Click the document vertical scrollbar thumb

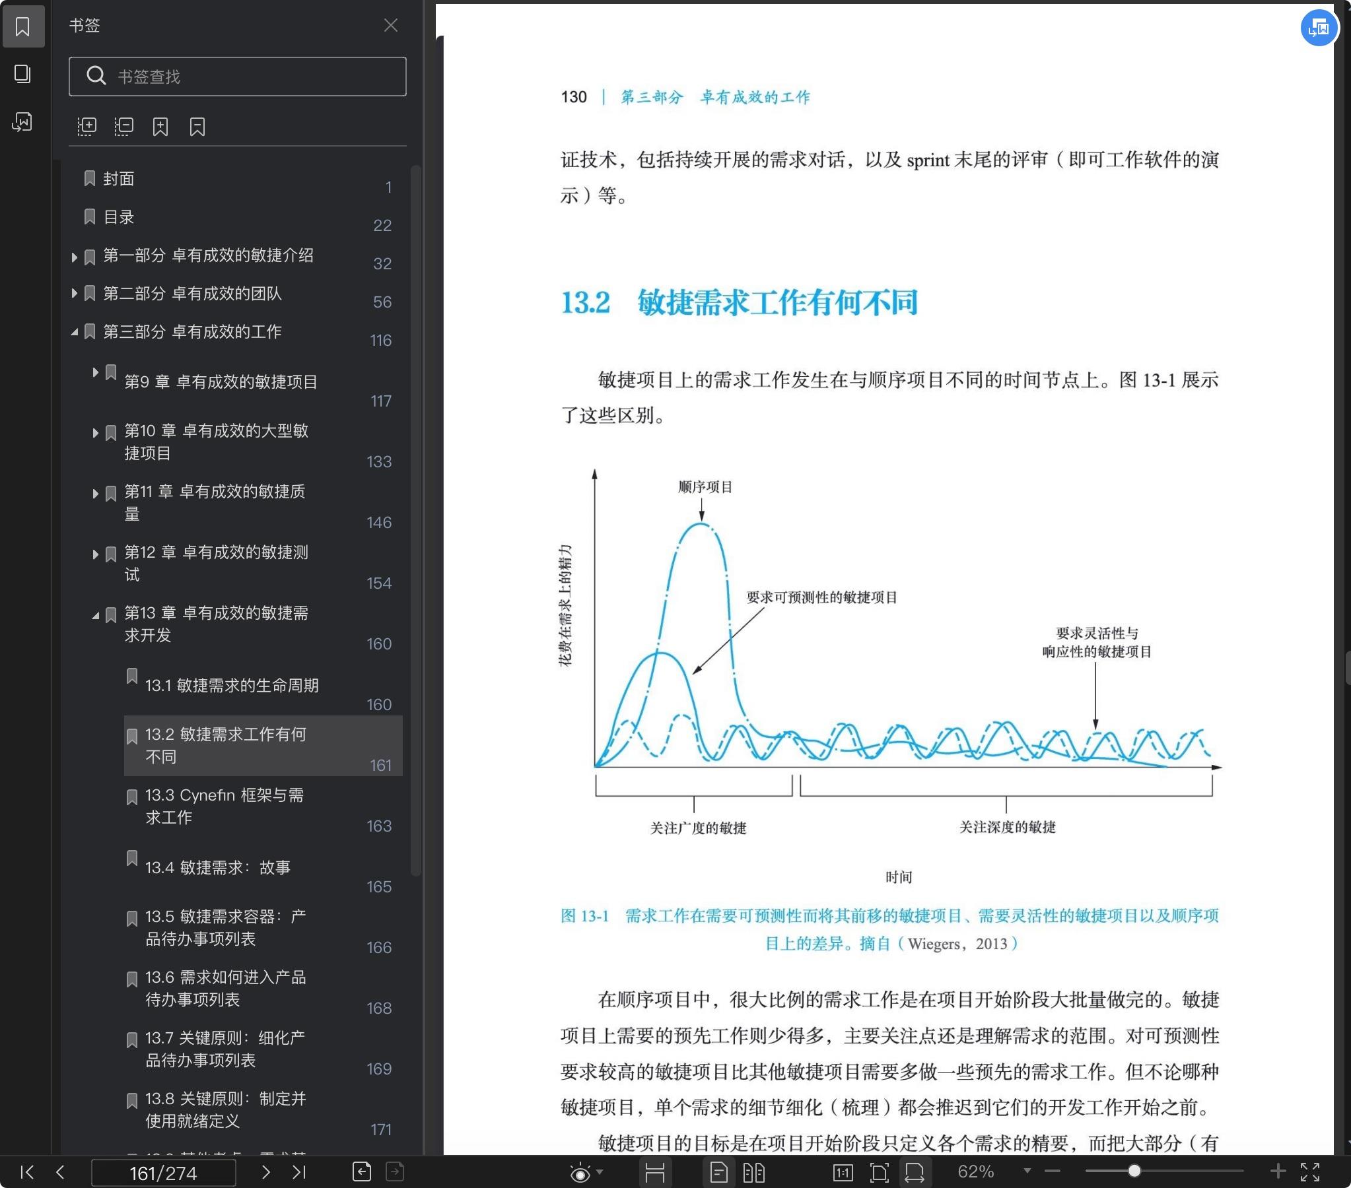click(x=1347, y=668)
